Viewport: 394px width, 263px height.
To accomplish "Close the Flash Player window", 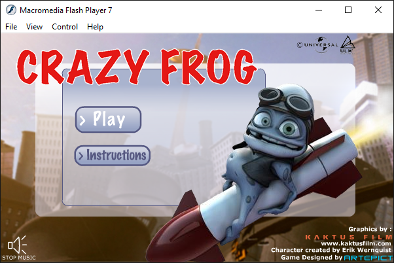I will 378,10.
